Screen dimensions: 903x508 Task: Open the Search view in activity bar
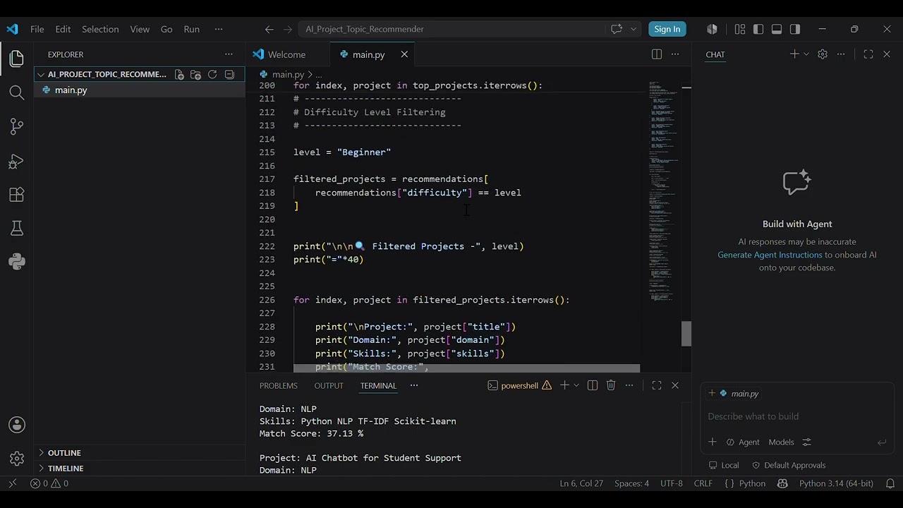pyautogui.click(x=17, y=92)
